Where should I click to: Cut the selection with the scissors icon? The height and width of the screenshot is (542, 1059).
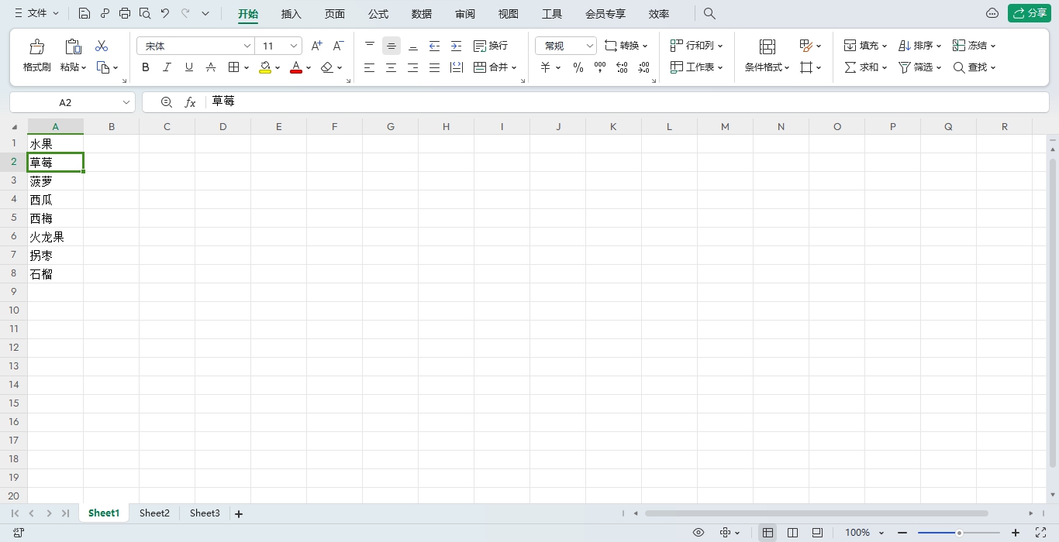click(x=102, y=46)
